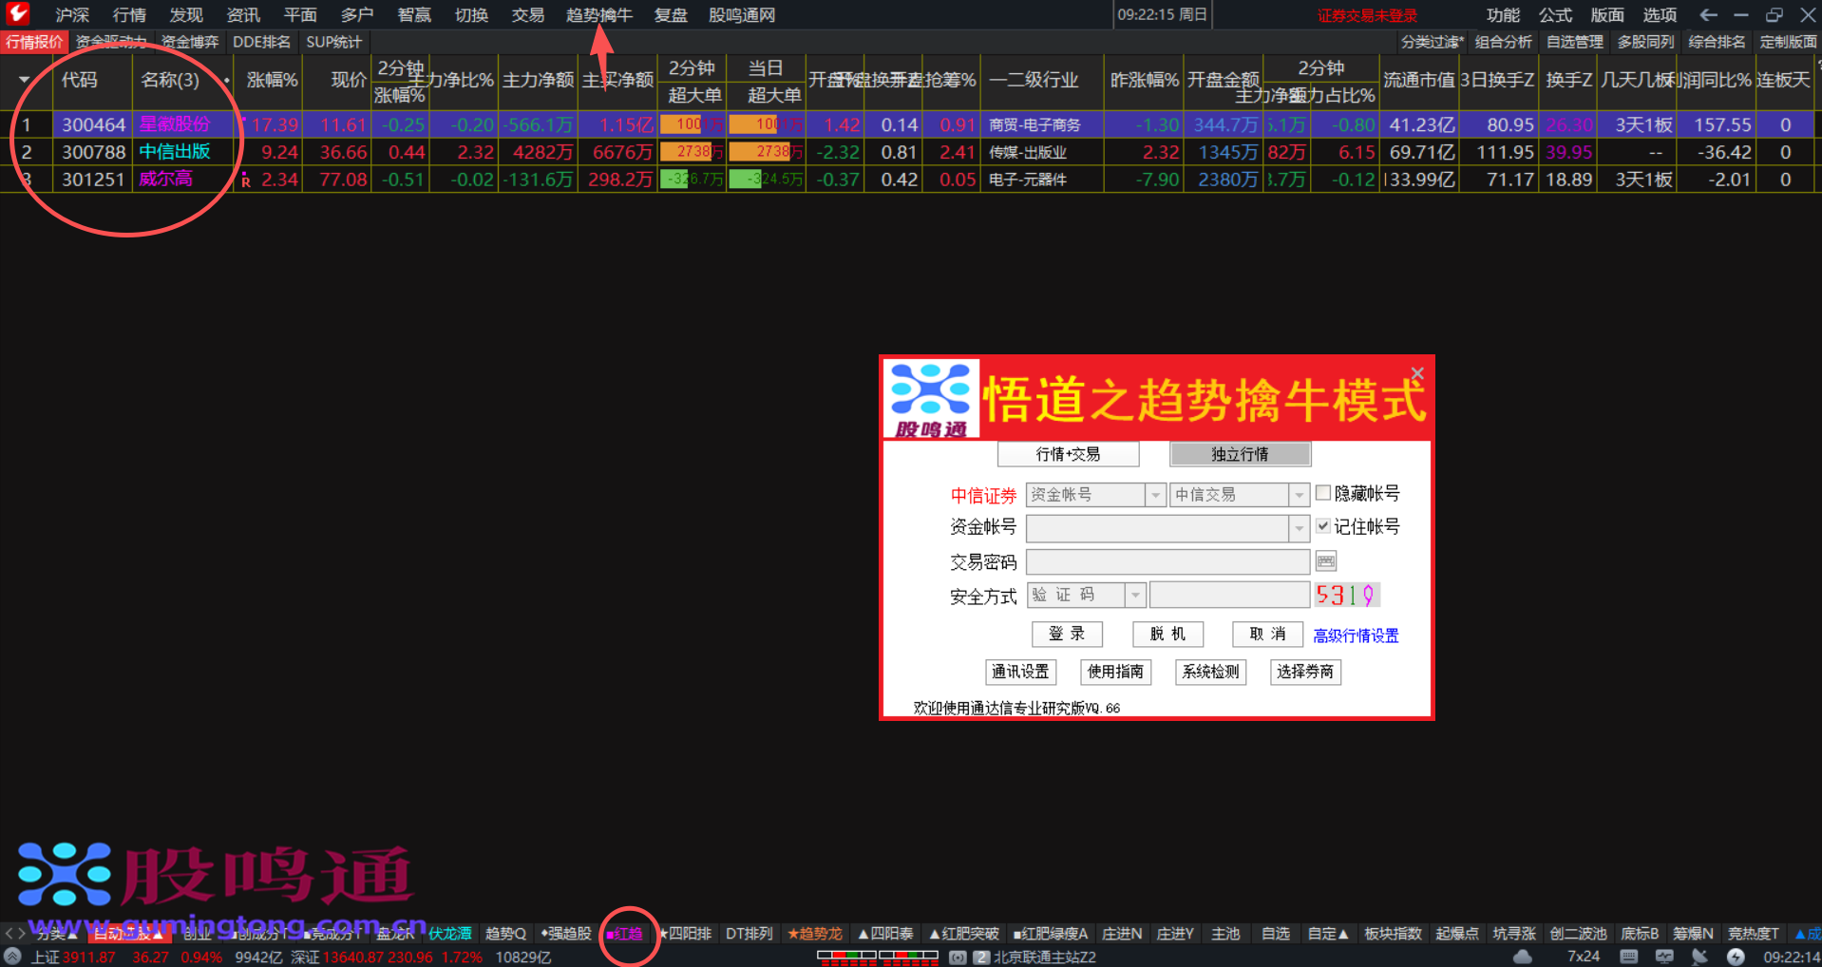Click the number 2 server icon in status bar
1822x967 pixels.
coord(982,958)
